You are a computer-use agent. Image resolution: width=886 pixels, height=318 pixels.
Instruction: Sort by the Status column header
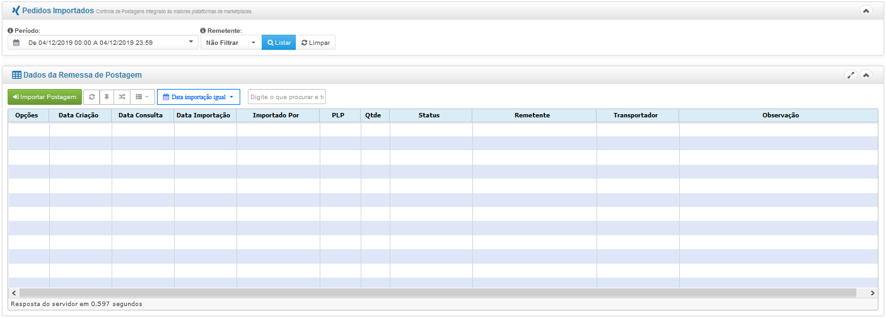429,115
